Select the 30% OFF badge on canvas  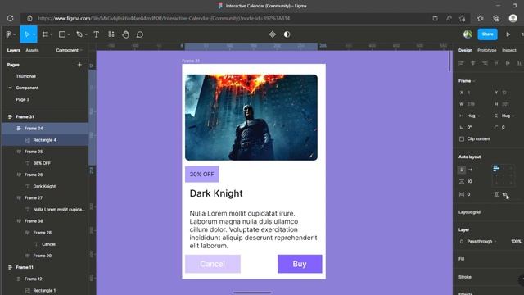point(202,174)
